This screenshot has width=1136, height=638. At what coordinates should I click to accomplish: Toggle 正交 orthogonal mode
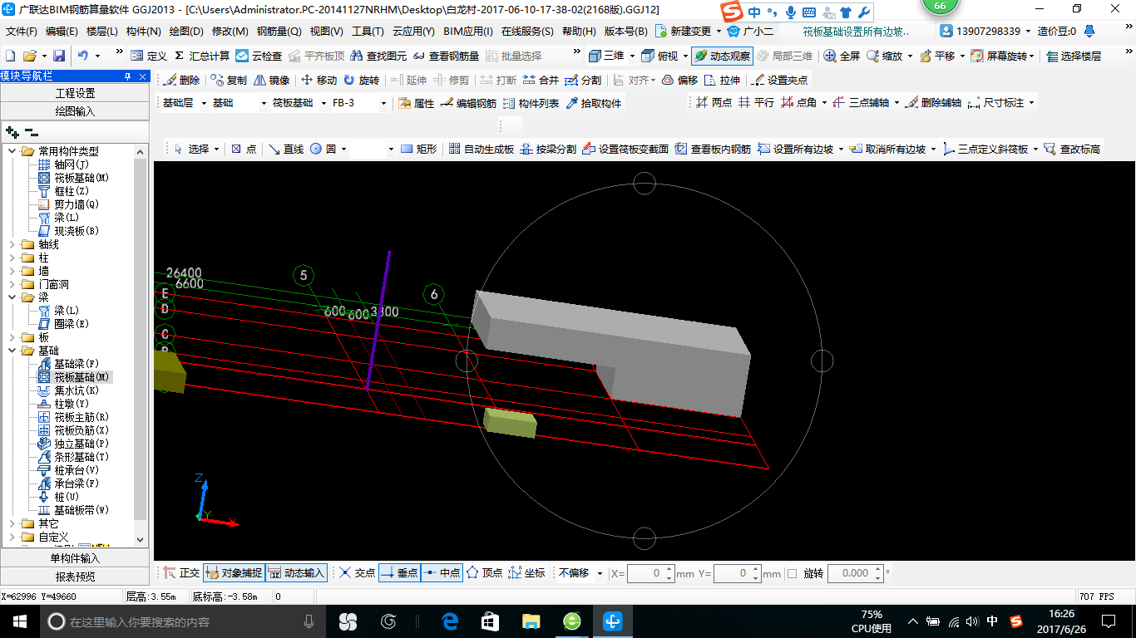[181, 572]
